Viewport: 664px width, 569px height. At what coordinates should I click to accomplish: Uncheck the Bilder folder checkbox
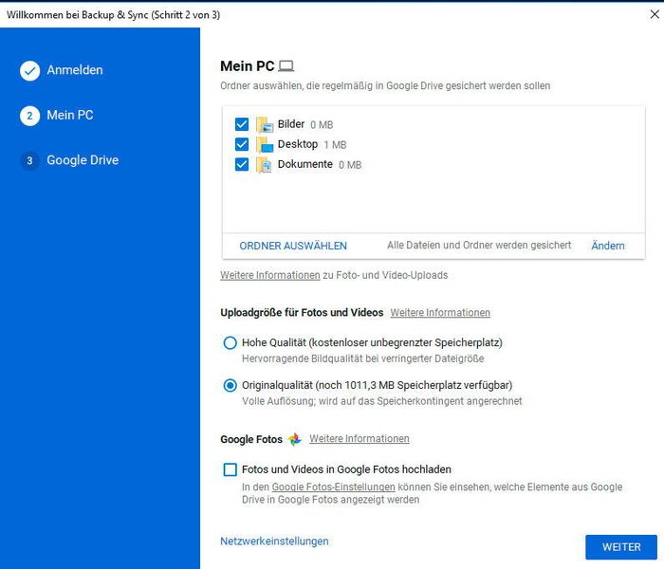coord(242,124)
